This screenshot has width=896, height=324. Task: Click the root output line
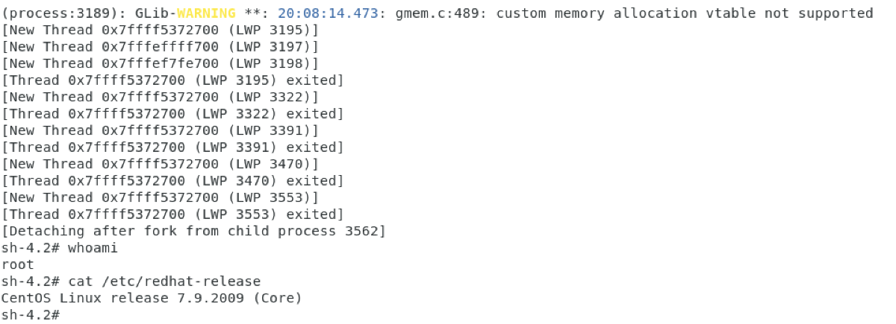click(18, 265)
